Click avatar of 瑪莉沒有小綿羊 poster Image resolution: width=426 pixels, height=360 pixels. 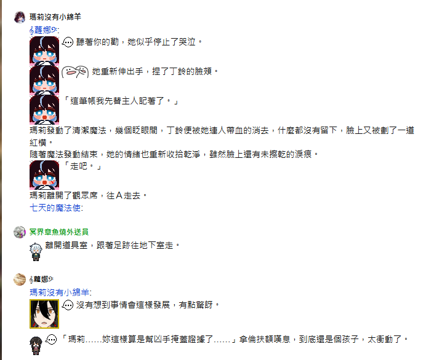(x=20, y=17)
